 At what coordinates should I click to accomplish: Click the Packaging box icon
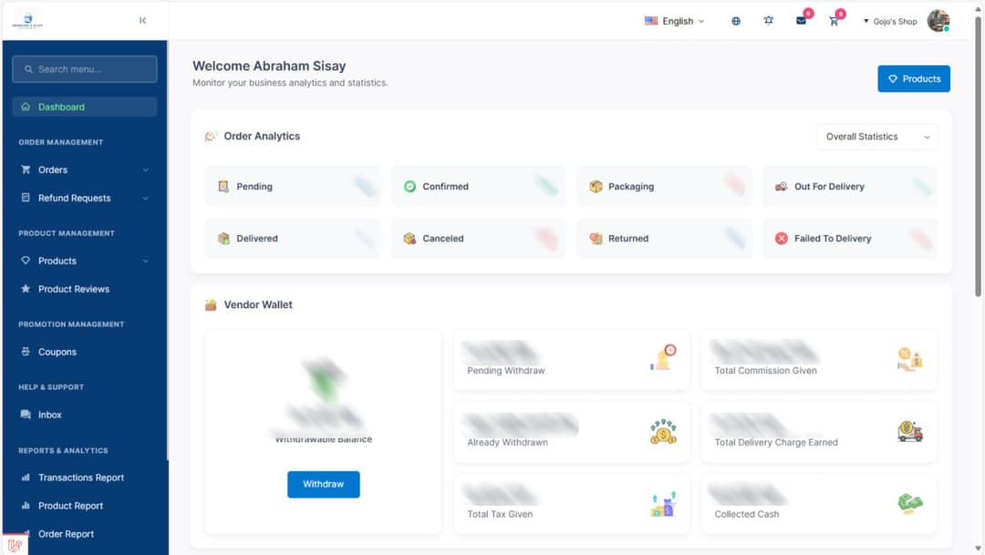[596, 186]
